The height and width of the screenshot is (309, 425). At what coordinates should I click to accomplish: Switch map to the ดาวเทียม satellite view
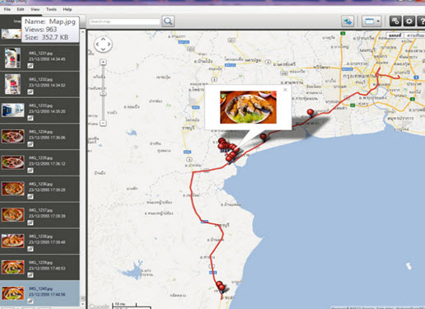click(414, 35)
